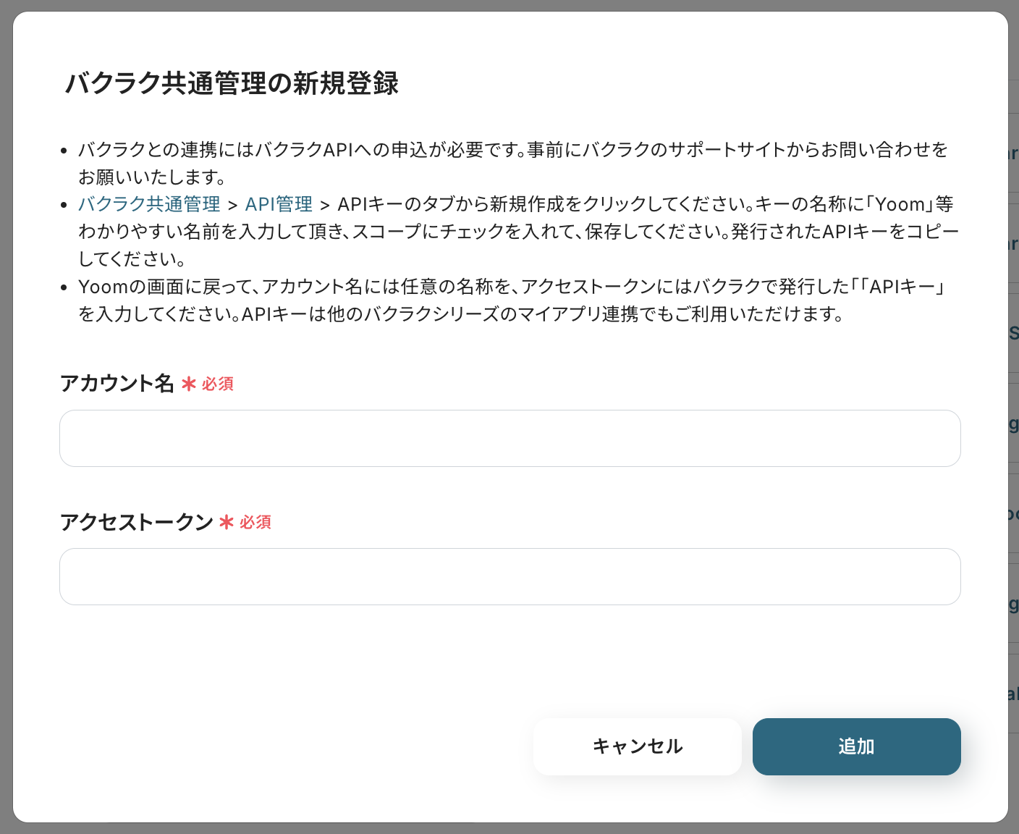Click the instruction text starting Yoomの画面に戻って
This screenshot has height=834, width=1019.
513,300
